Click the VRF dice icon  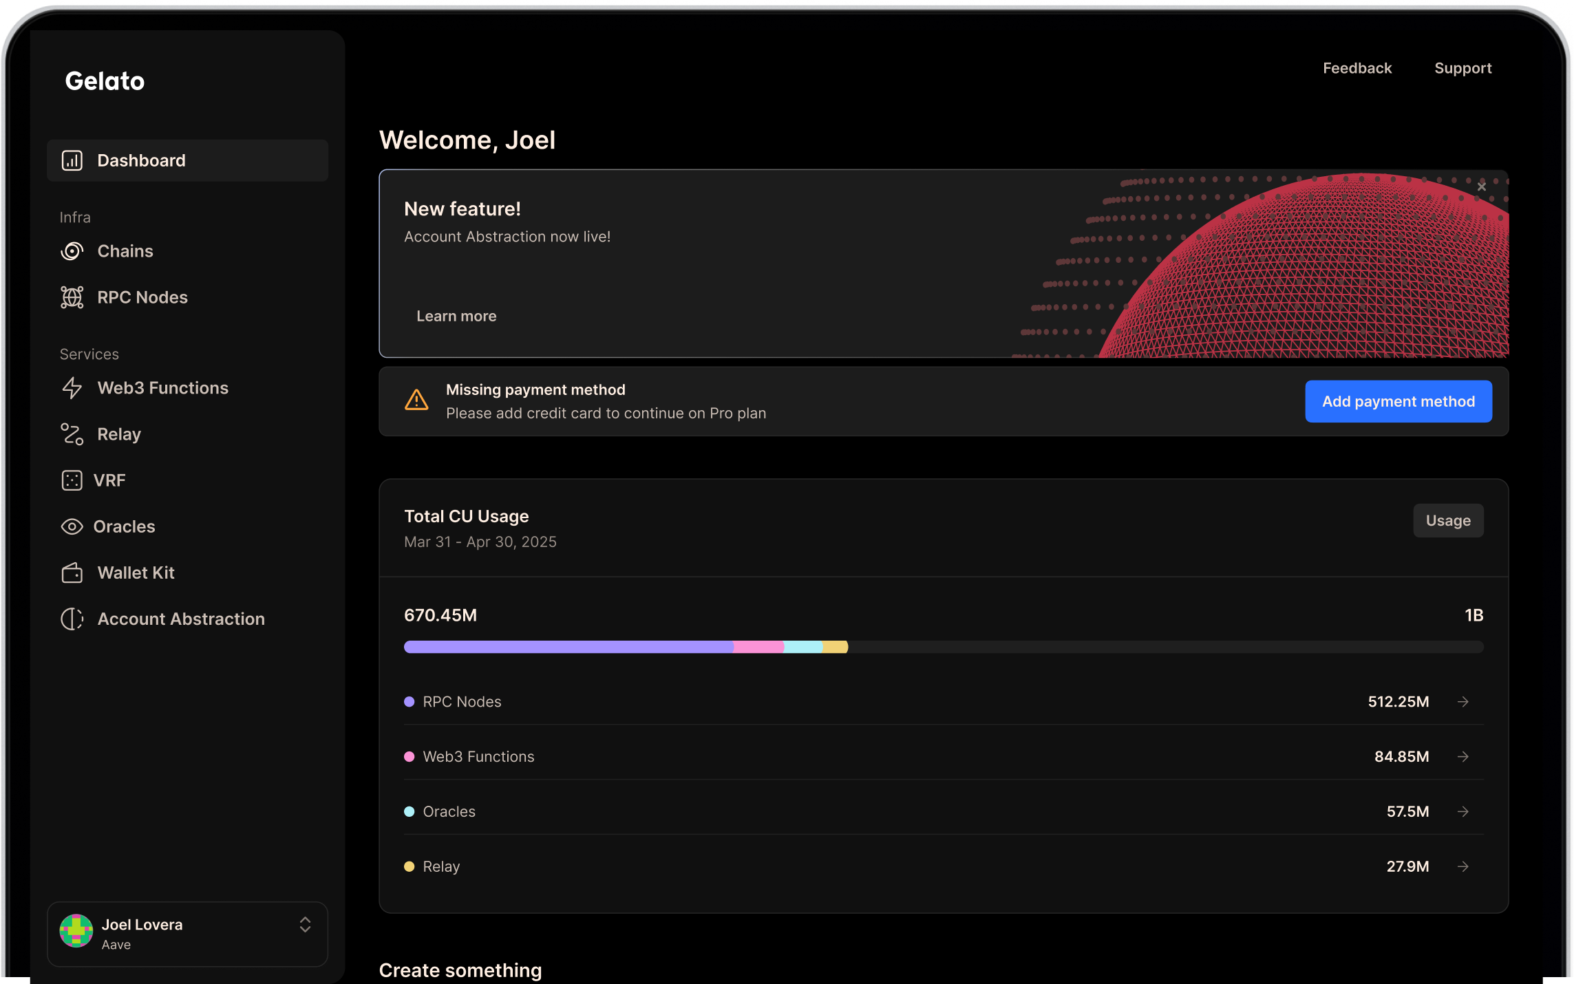click(72, 480)
